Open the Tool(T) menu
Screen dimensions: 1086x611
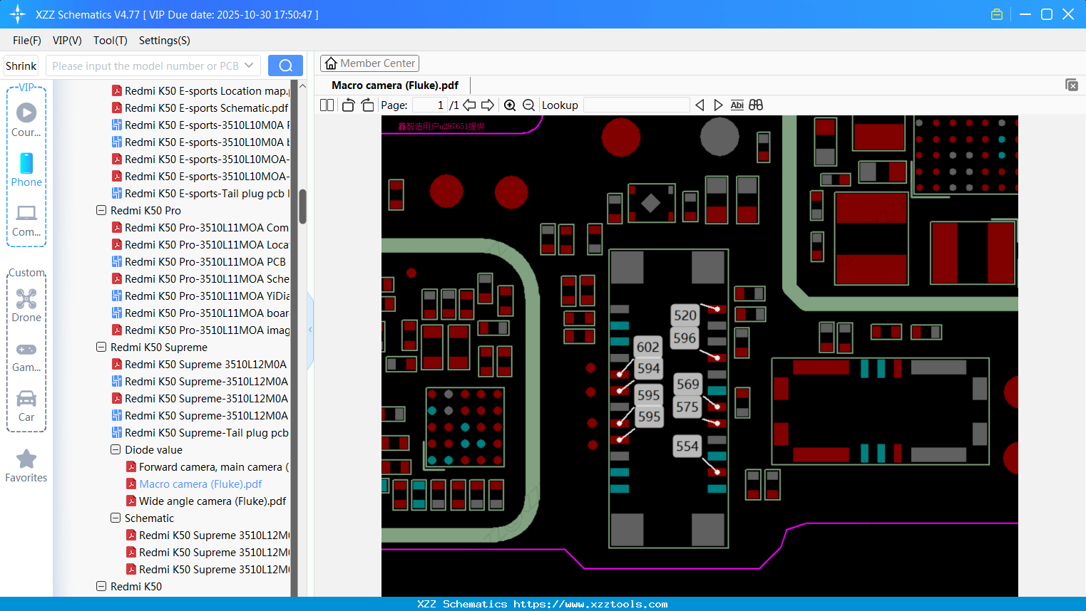coord(110,41)
